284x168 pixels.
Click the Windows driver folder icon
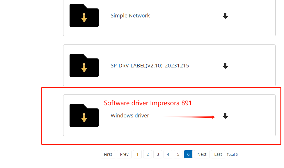pyautogui.click(x=84, y=116)
